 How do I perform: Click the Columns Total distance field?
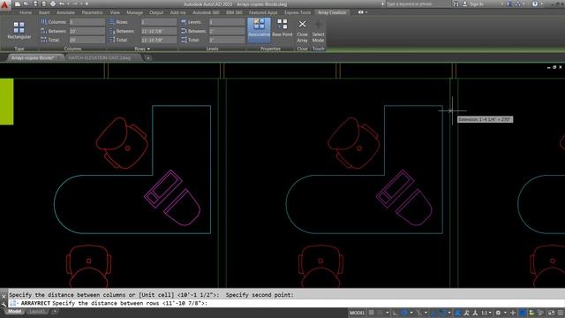(x=87, y=40)
